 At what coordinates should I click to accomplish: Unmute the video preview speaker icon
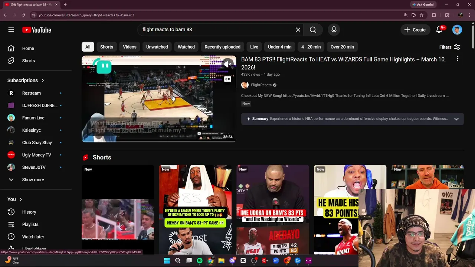point(228,65)
